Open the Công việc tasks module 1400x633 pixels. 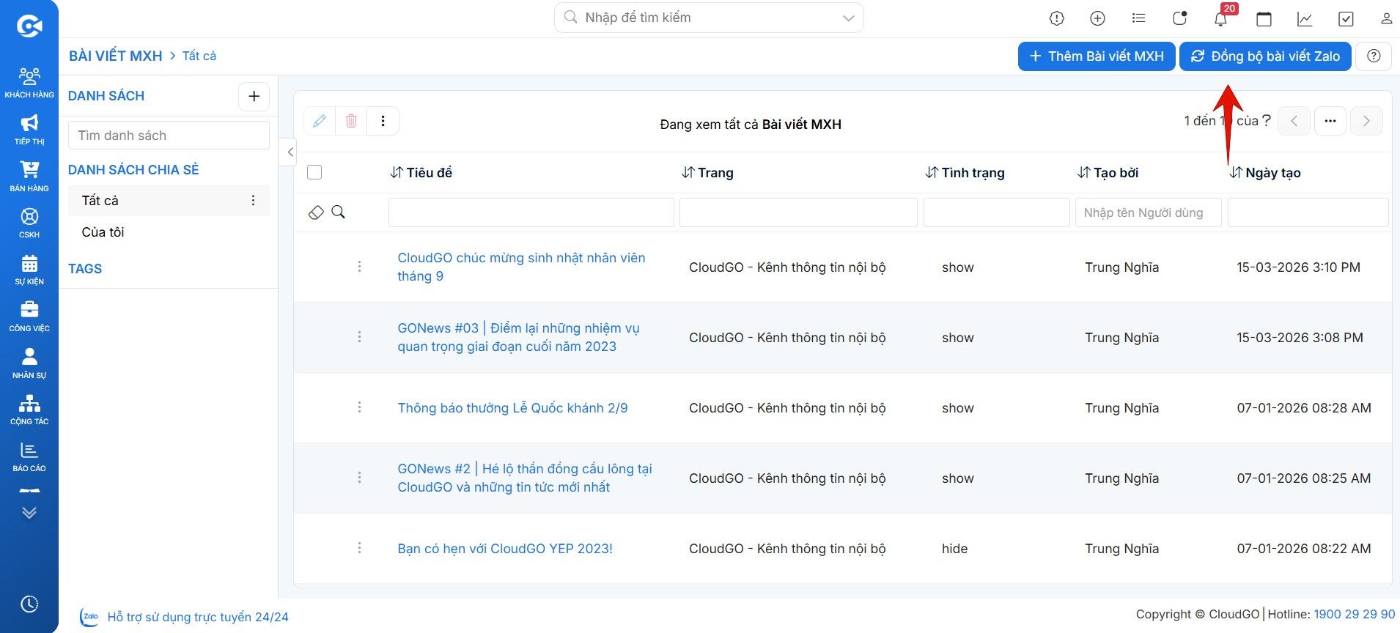(29, 317)
